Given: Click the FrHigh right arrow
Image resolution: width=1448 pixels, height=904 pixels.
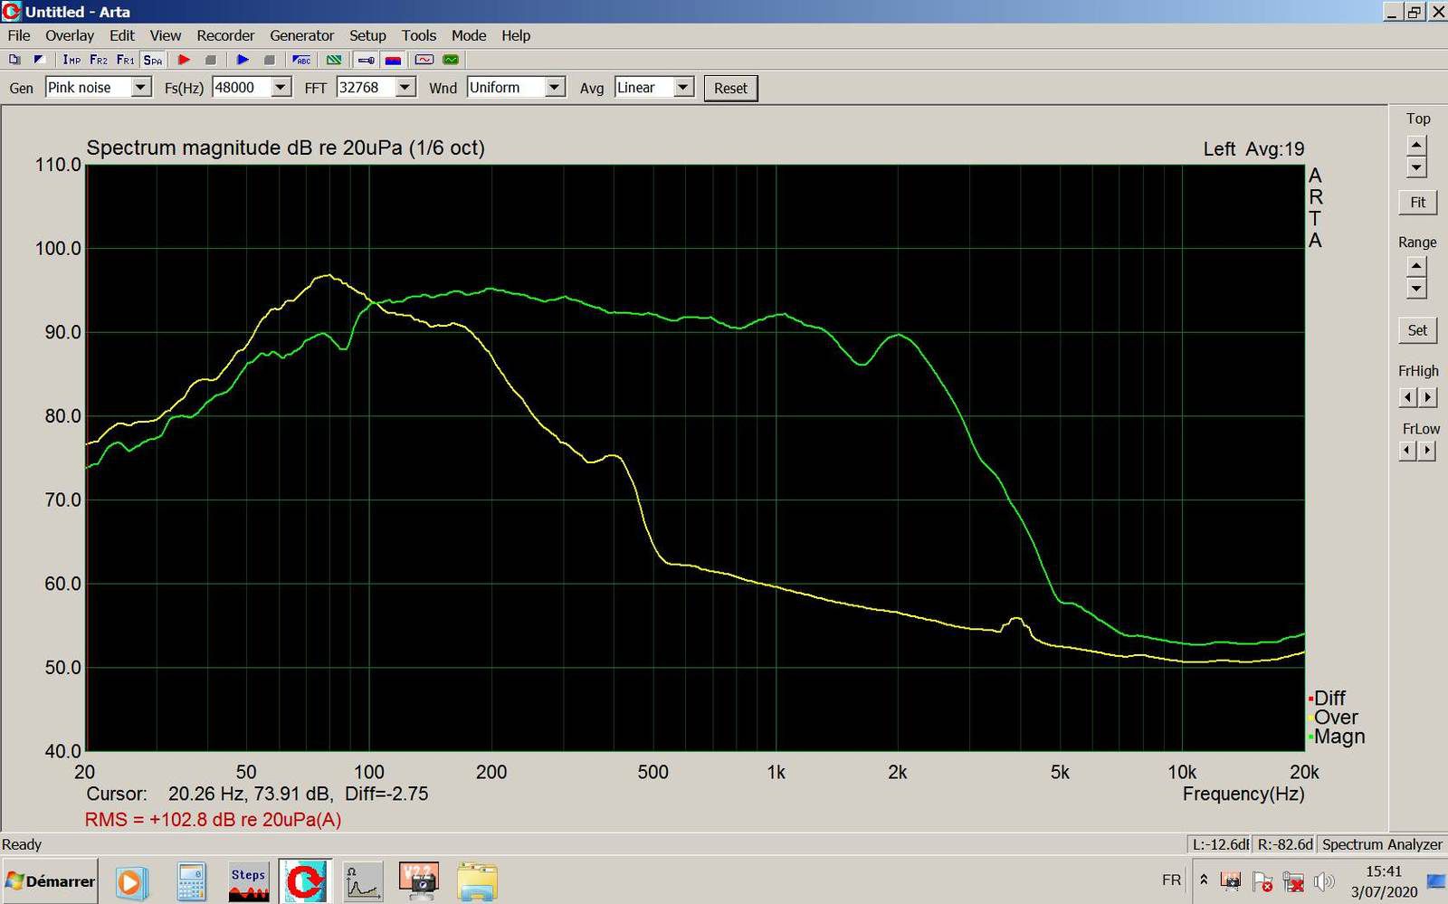Looking at the screenshot, I should coord(1428,397).
